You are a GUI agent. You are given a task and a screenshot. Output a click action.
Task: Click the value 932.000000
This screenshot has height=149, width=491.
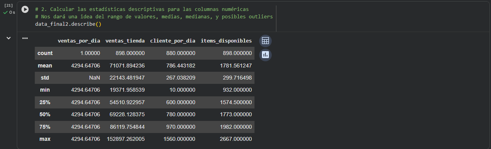(237, 90)
